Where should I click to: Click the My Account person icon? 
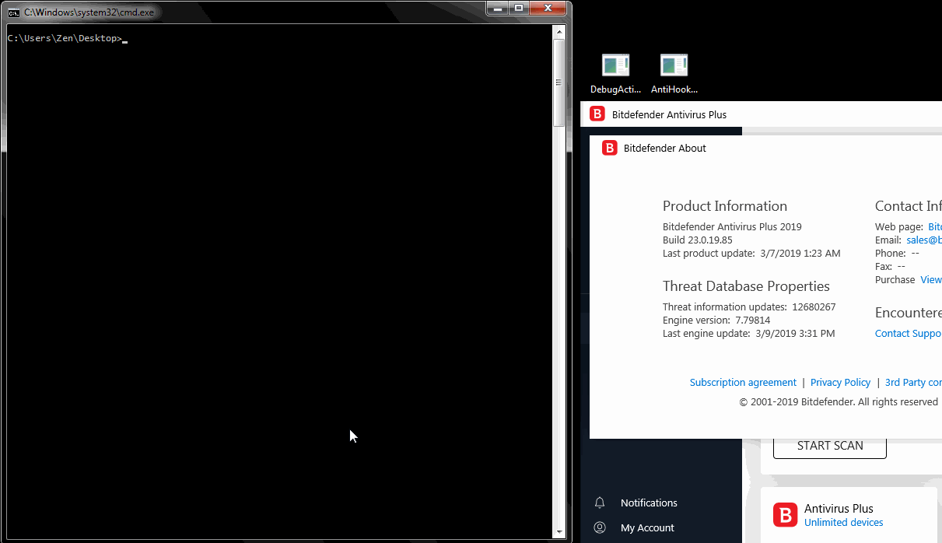(x=600, y=527)
